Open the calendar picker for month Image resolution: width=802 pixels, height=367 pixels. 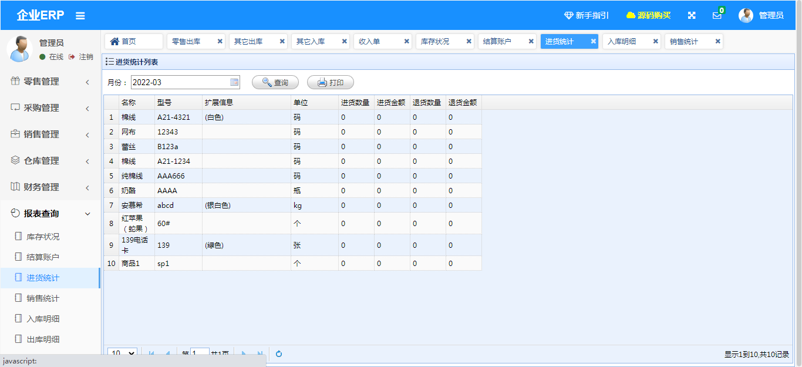point(234,82)
